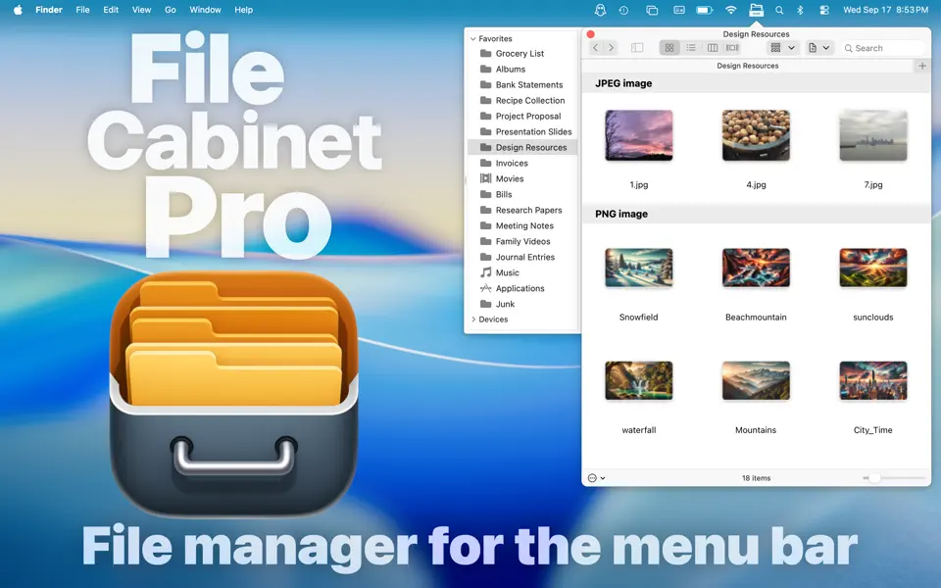This screenshot has width=941, height=588.
Task: Open the Snowfield image thumbnail
Action: click(x=638, y=267)
